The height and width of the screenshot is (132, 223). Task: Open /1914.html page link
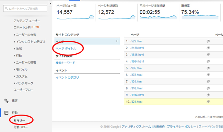coord(137,95)
